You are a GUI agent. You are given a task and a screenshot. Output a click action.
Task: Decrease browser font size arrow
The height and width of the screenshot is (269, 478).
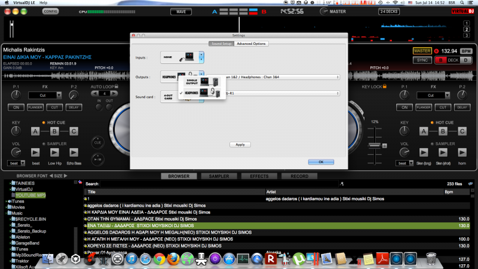pyautogui.click(x=51, y=176)
